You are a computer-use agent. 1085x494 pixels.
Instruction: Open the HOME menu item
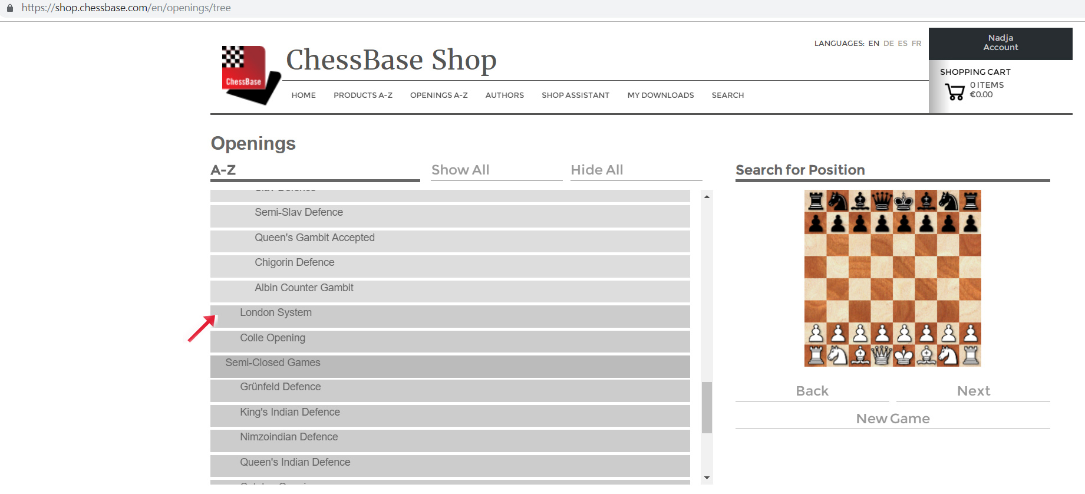304,95
